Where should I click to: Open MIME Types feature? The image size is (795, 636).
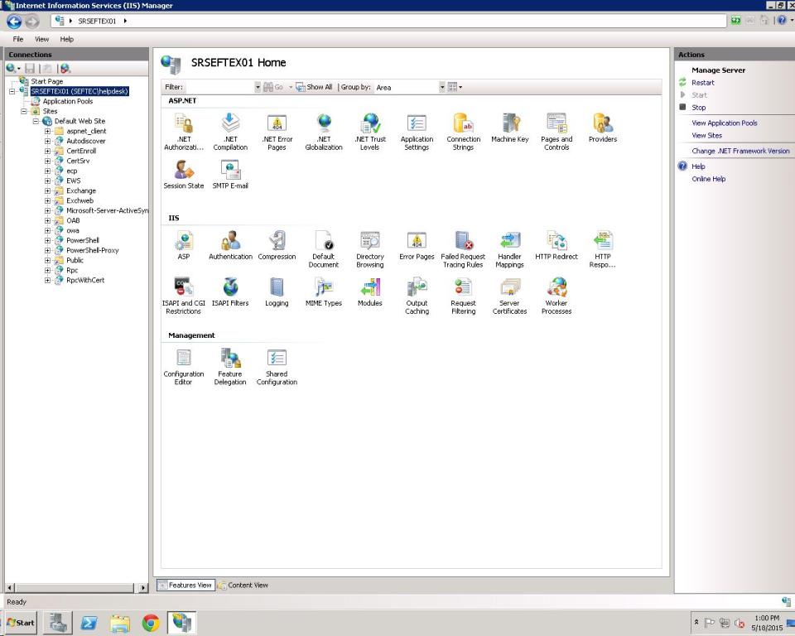tap(324, 292)
